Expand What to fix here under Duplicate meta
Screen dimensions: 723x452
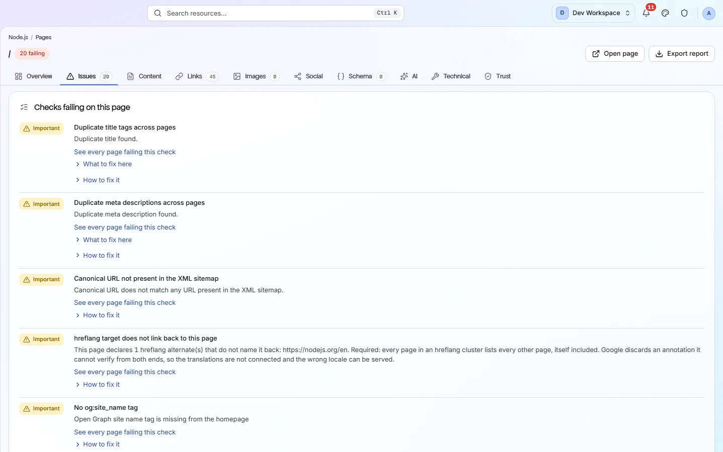click(103, 240)
